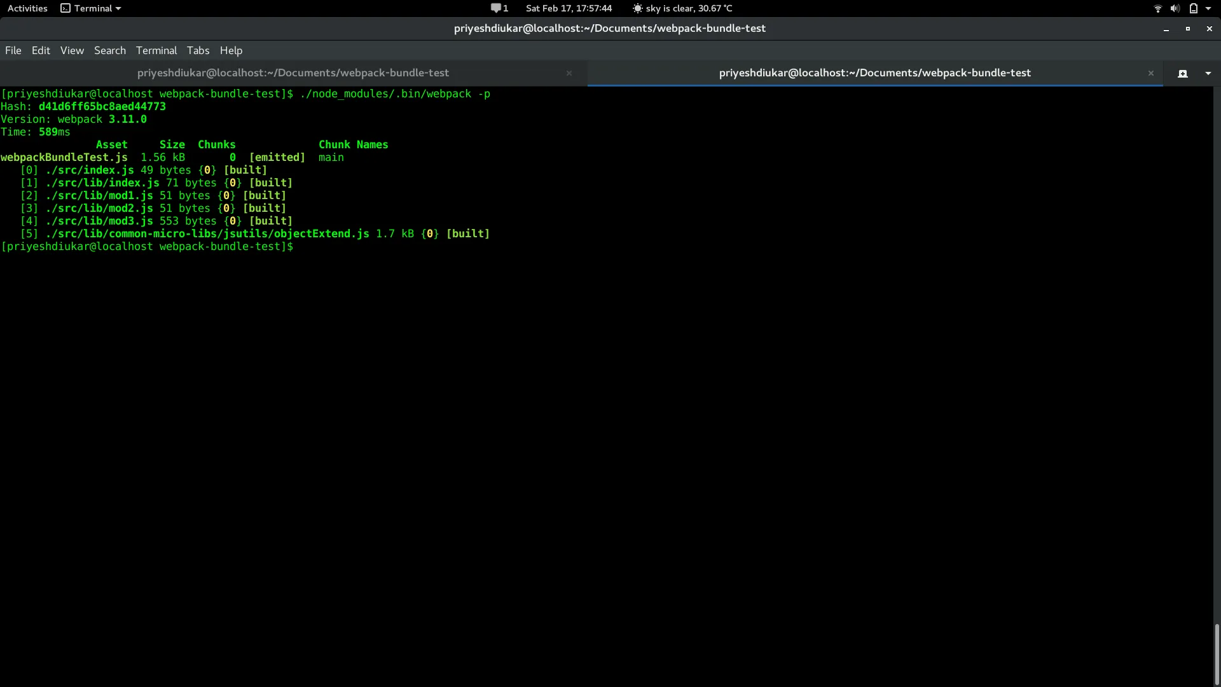
Task: Close the second active terminal tab
Action: click(x=1150, y=73)
